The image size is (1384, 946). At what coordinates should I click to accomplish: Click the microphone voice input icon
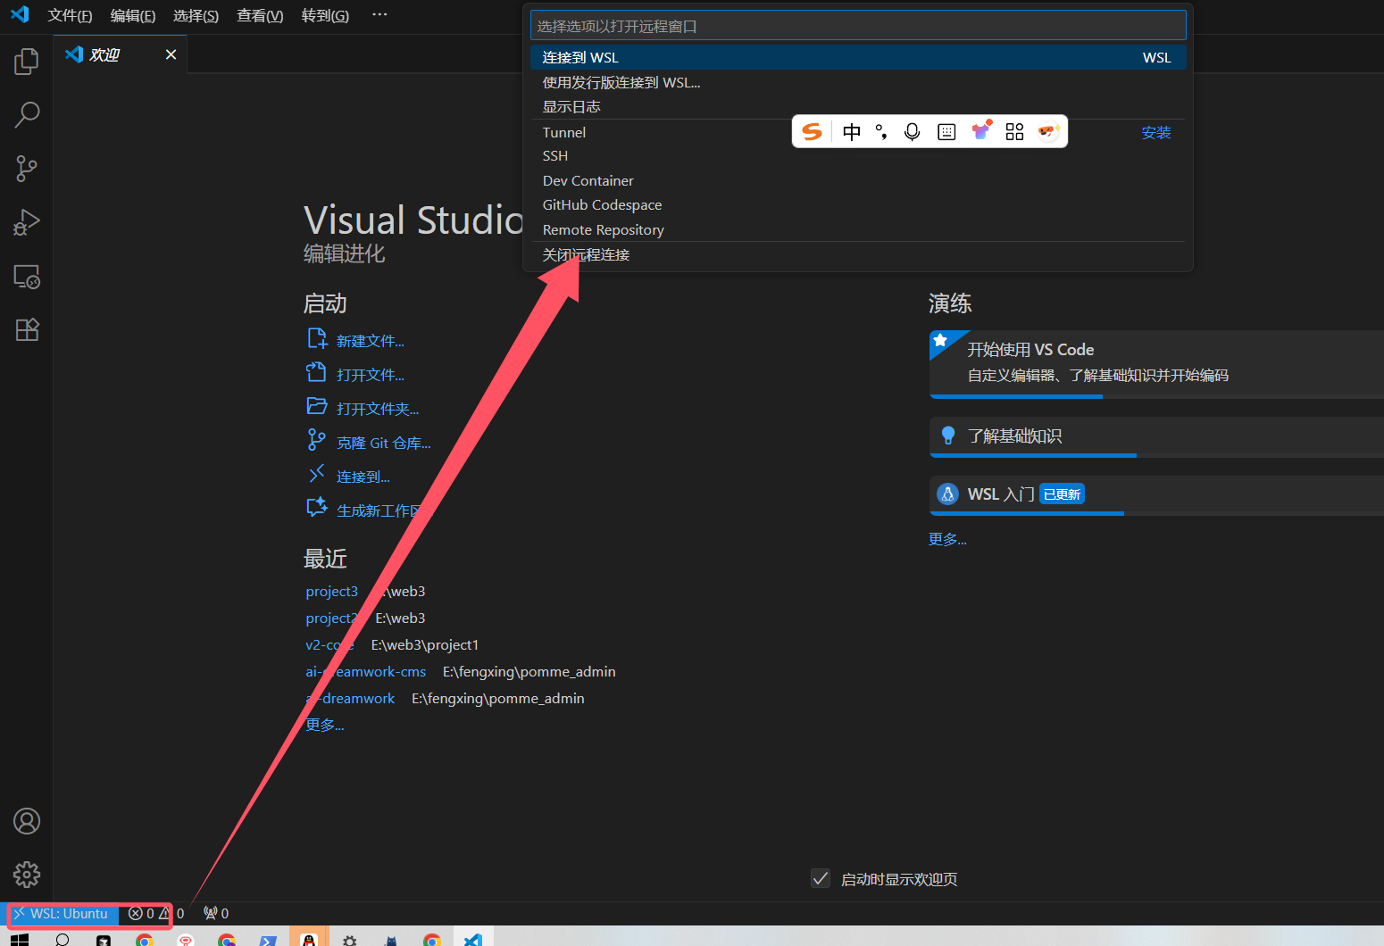(912, 132)
